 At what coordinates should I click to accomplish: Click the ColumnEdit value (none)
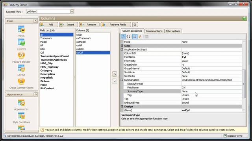(211, 53)
